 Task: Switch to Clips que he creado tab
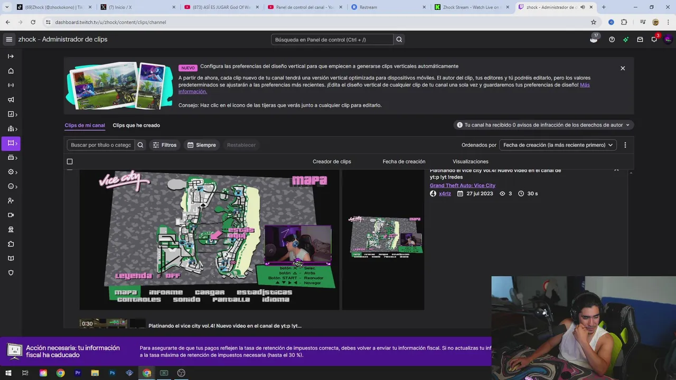pyautogui.click(x=136, y=125)
